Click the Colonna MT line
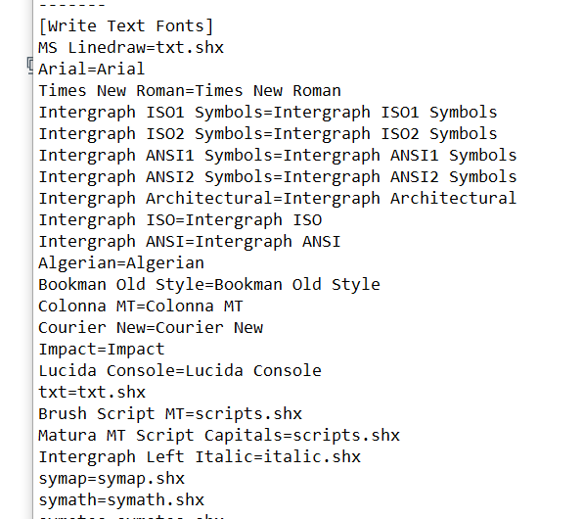 pos(141,307)
